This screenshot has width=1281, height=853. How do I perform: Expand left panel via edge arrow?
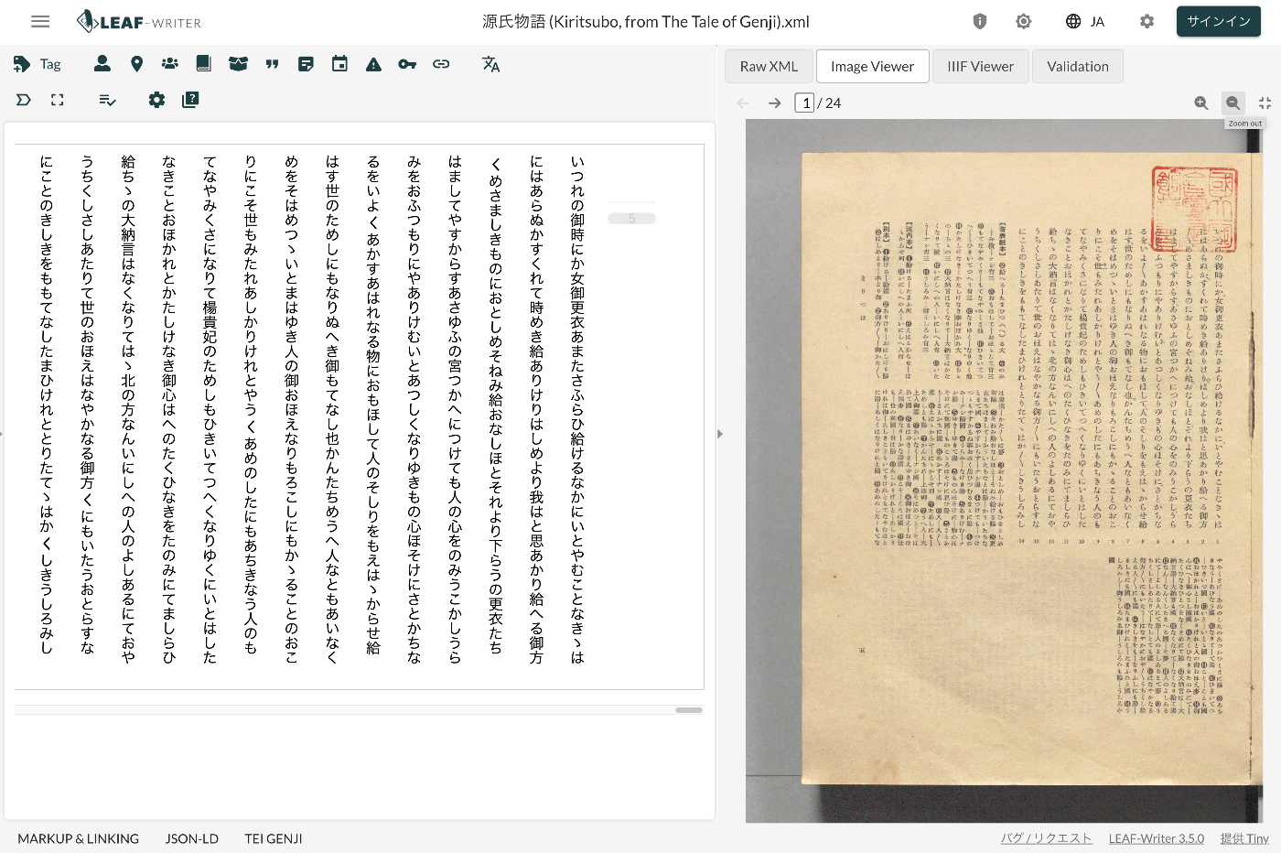pos(2,434)
